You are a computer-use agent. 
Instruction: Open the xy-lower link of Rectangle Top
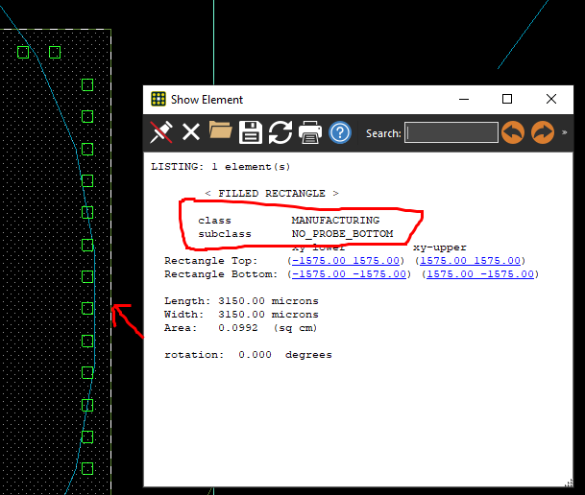click(x=346, y=261)
